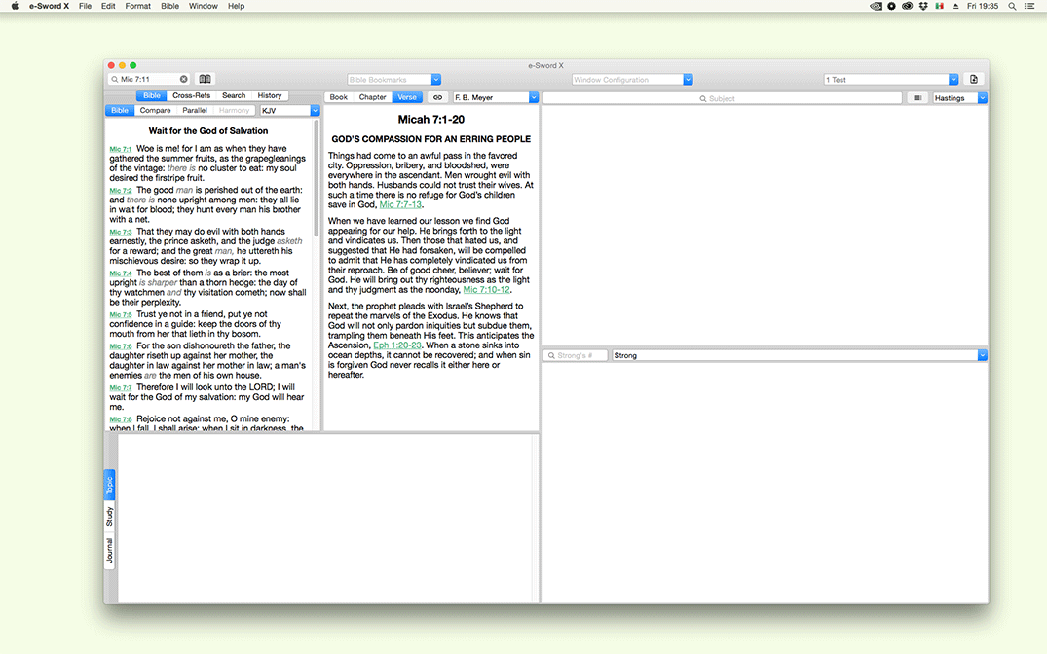Open the Window menu
Viewport: 1047px width, 654px height.
tap(203, 6)
